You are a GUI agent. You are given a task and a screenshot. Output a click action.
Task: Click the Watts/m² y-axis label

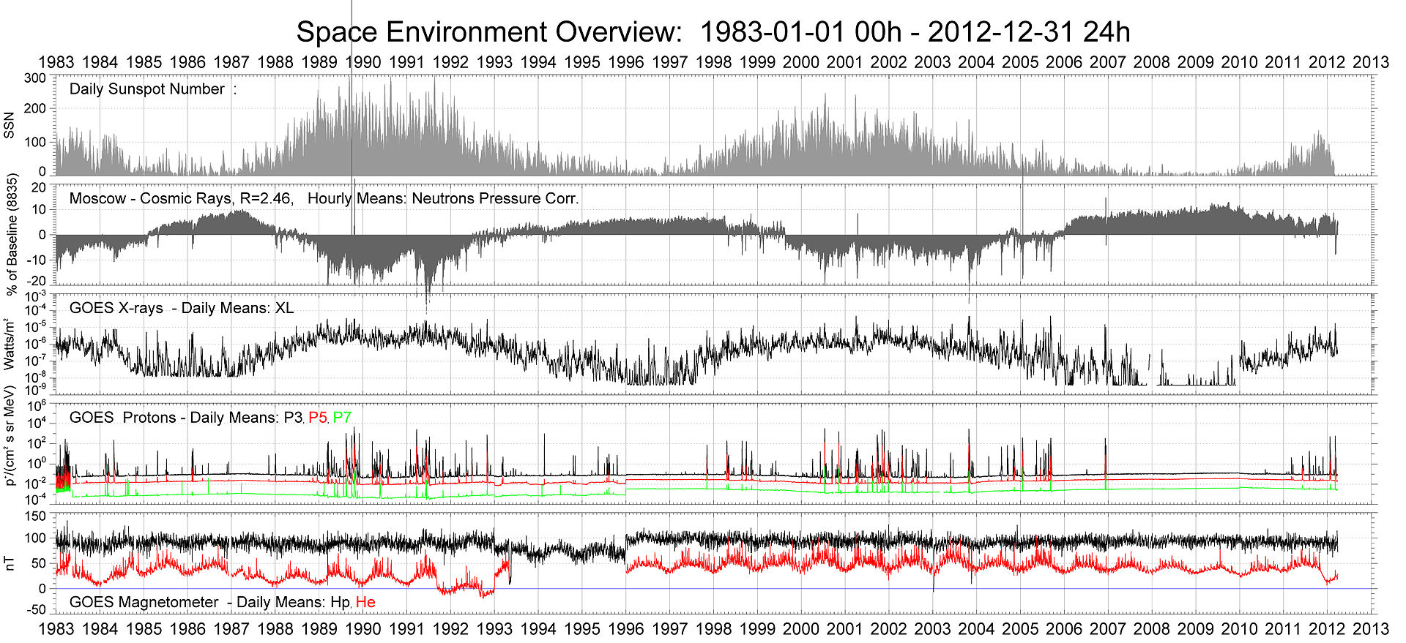click(x=10, y=344)
